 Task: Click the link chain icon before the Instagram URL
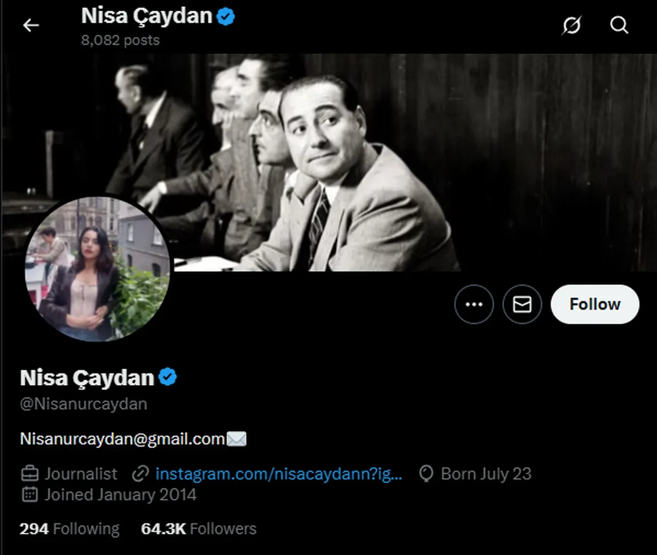point(139,473)
